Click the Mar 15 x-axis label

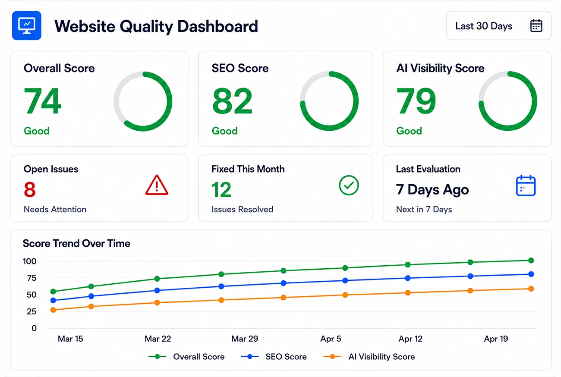(x=70, y=339)
